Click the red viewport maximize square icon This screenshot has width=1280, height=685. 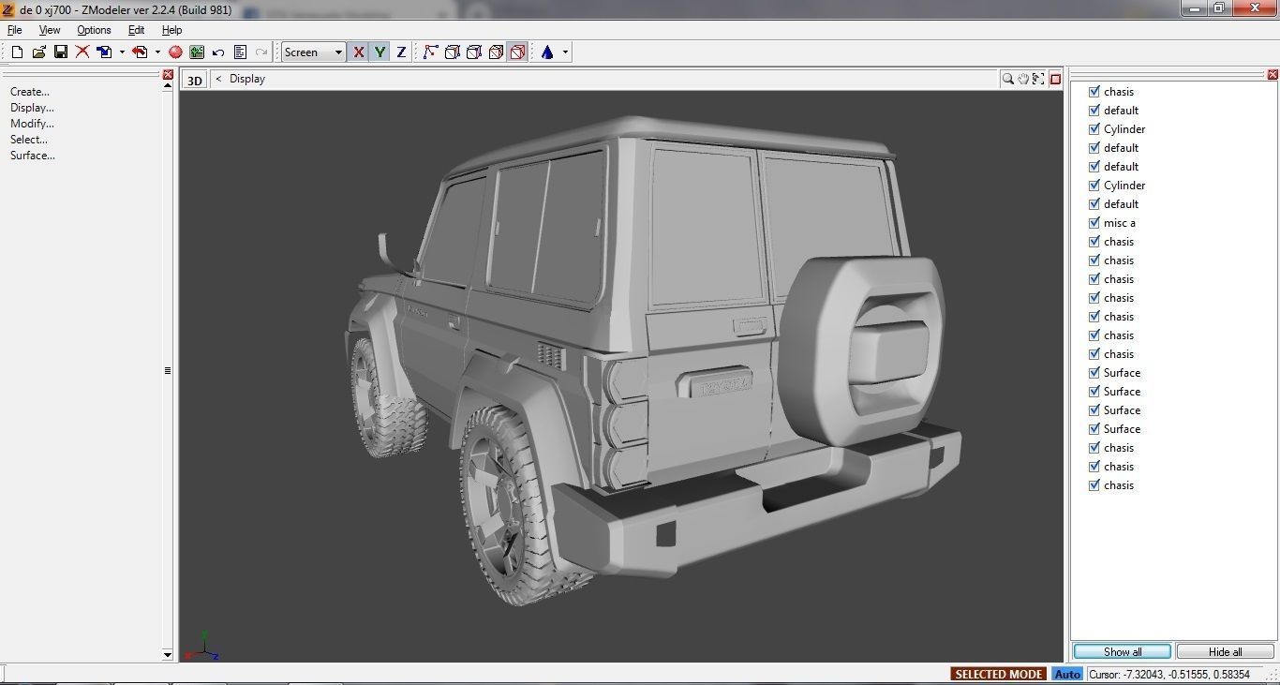(x=1055, y=79)
